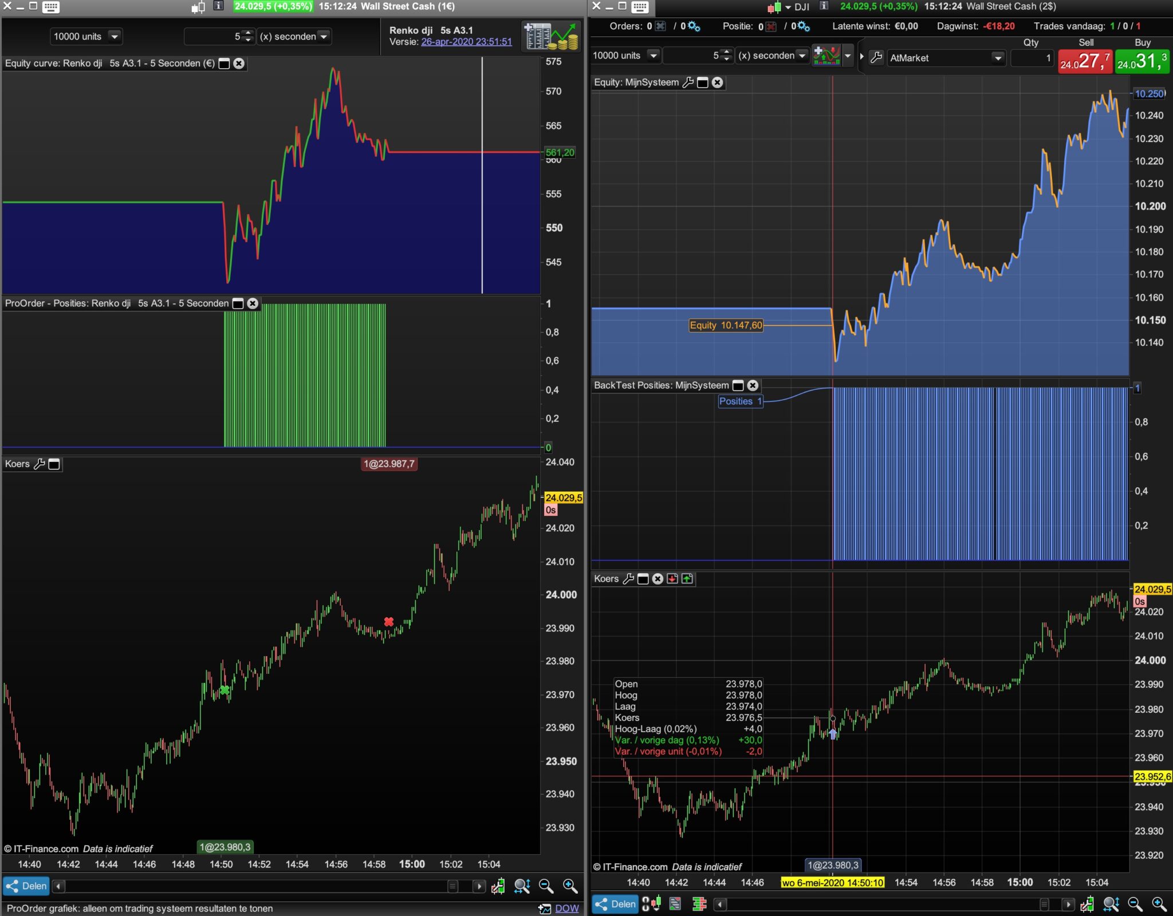Viewport: 1173px width, 916px height.
Task: Click the indicators and trading systems icon
Action: click(826, 56)
